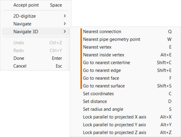Choose Done from the context menu
181x137 pixels.
(x=36, y=58)
